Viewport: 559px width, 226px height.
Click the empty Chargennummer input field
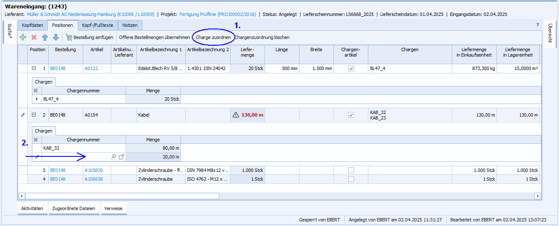[76, 157]
